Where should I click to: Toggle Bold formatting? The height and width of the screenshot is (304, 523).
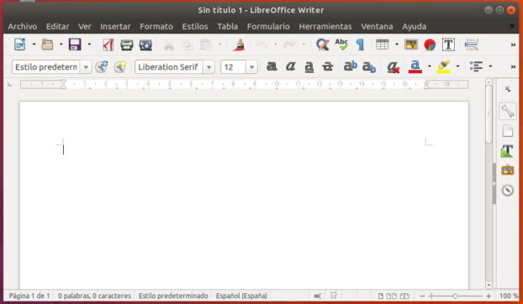[272, 66]
